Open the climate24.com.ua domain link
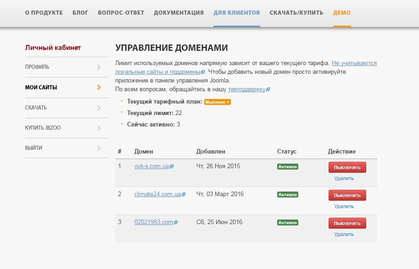 pos(157,194)
